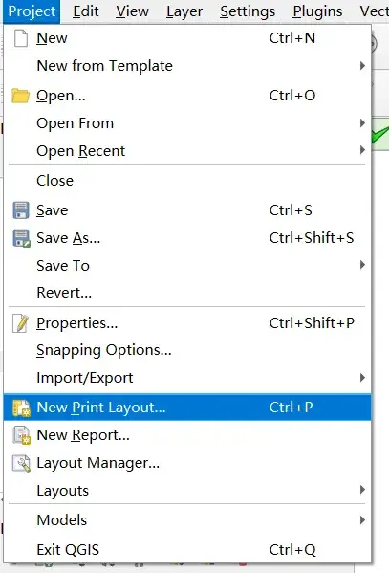Image resolution: width=389 pixels, height=573 pixels.
Task: Click the pencil icon beside Properties
Action: point(21,323)
